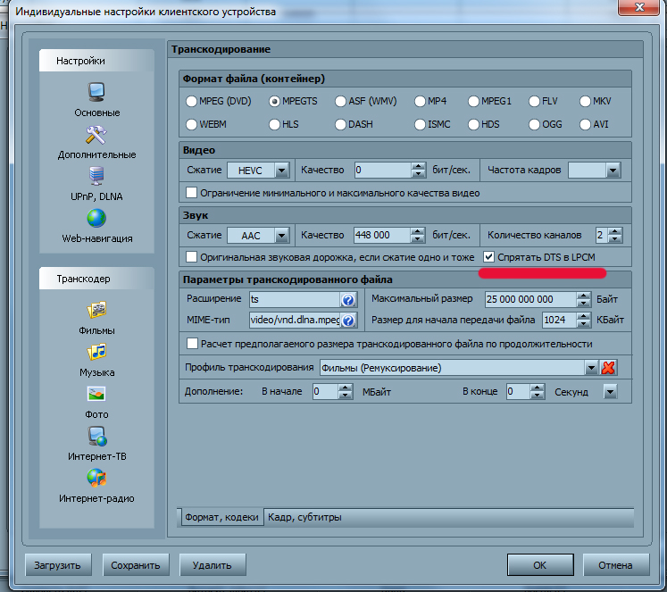This screenshot has height=592, width=667.
Task: Select Формат, кодеки tab
Action: tap(221, 517)
